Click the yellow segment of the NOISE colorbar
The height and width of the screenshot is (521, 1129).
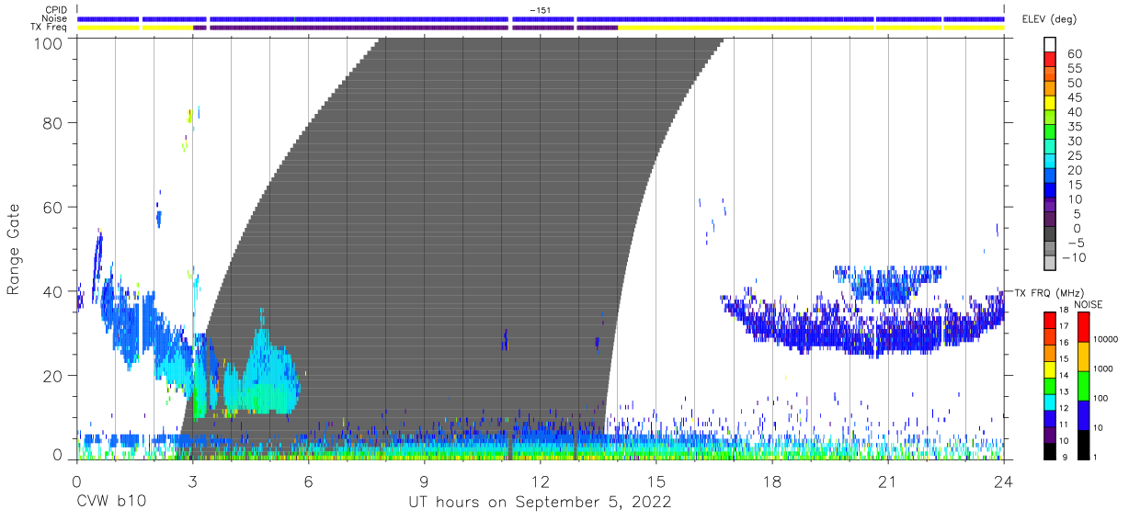1082,356
